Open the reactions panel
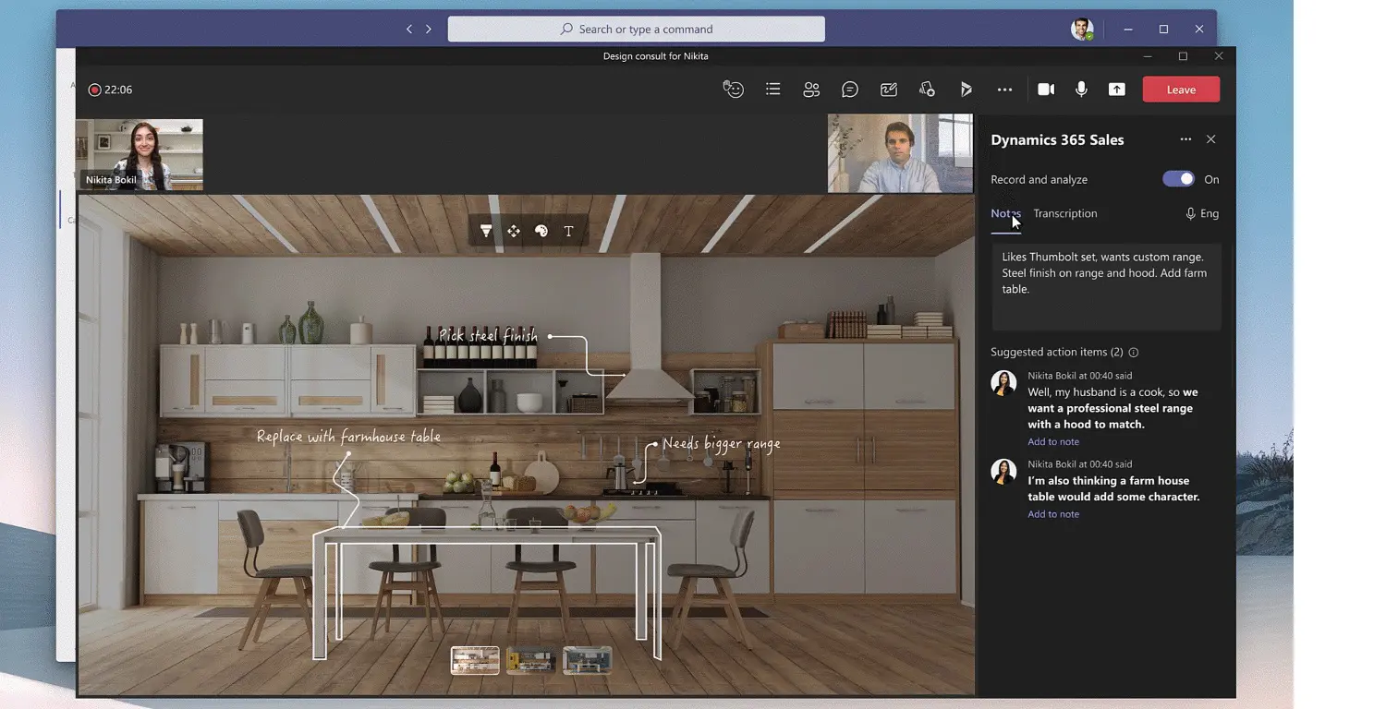This screenshot has height=709, width=1386. coord(734,89)
